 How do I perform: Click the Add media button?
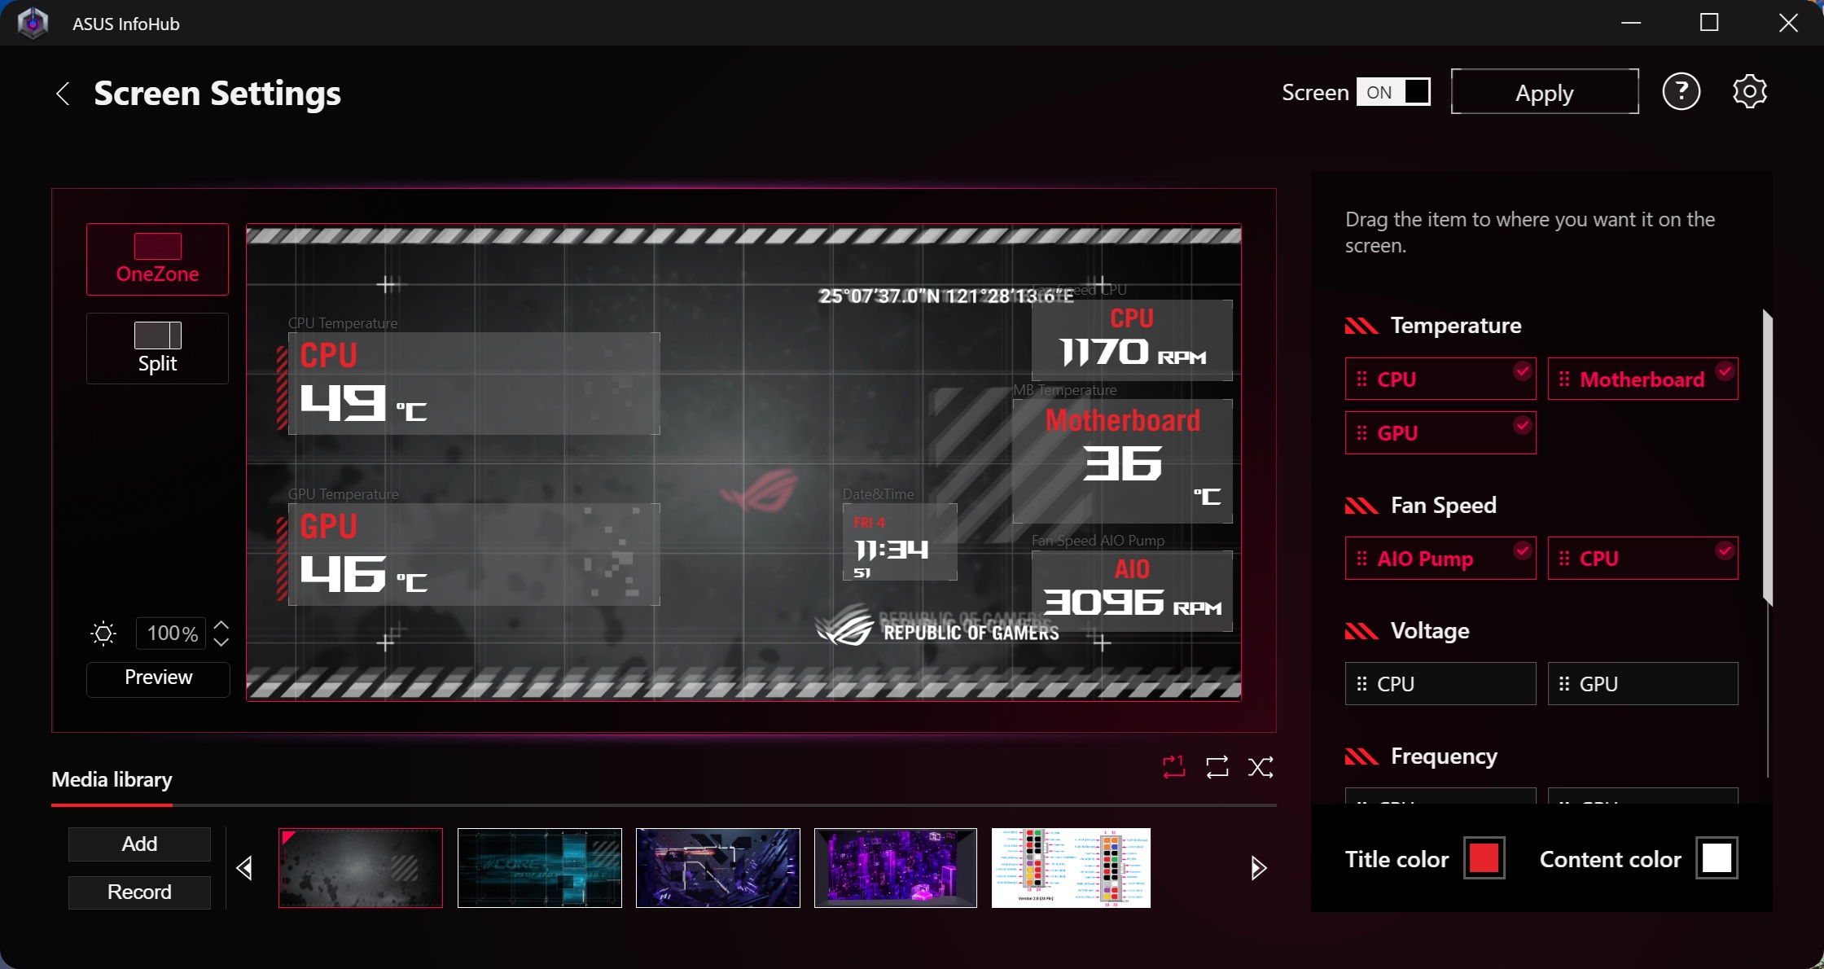point(139,844)
